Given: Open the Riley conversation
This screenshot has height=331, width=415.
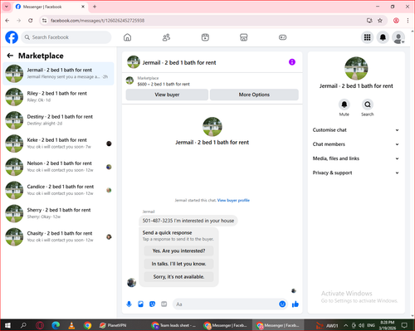Looking at the screenshot, I should click(58, 97).
